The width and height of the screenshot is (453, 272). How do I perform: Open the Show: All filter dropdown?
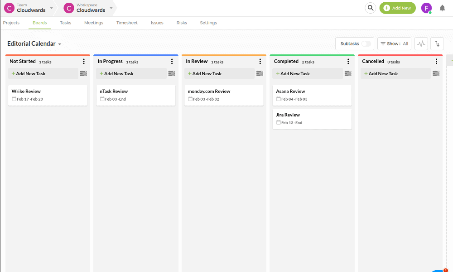click(x=394, y=44)
